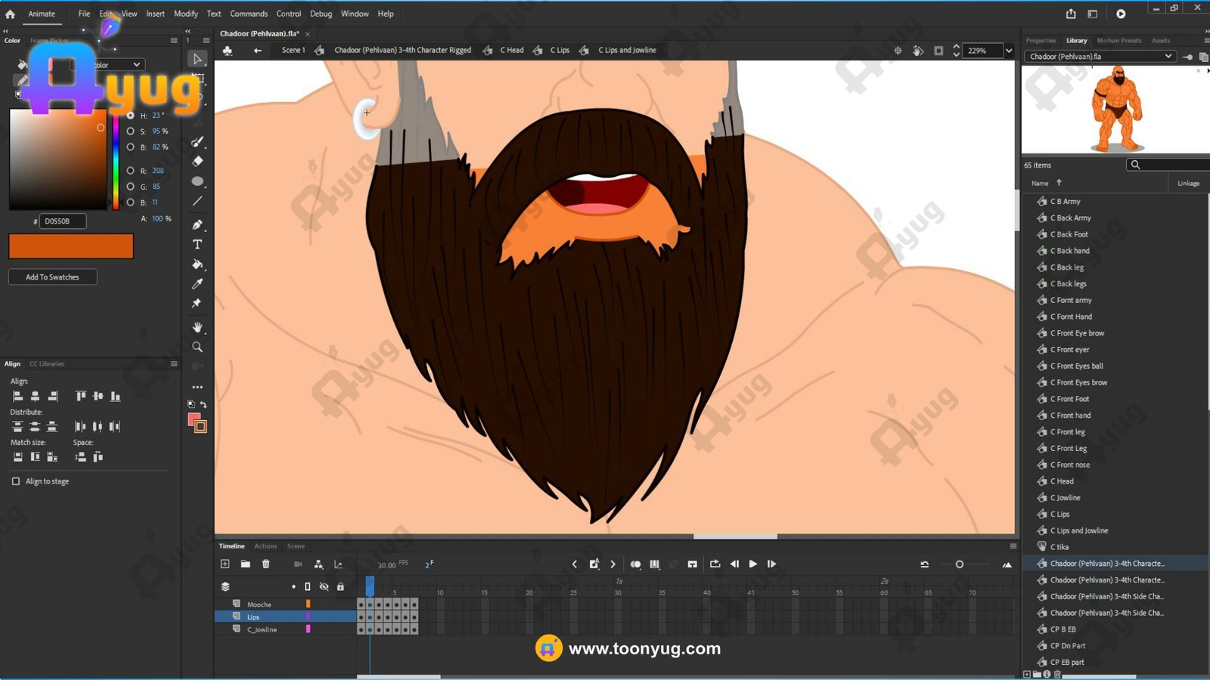Sort library by Name column arrow
Image resolution: width=1210 pixels, height=680 pixels.
pyautogui.click(x=1059, y=183)
